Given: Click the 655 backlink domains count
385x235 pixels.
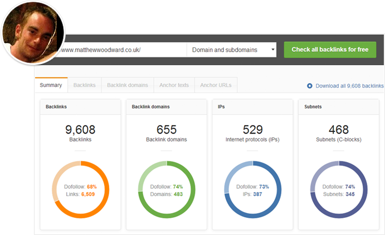Looking at the screenshot, I should (x=167, y=129).
